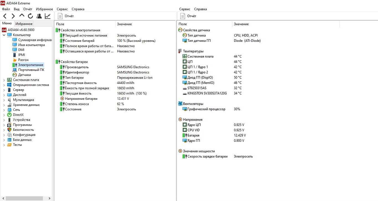Open the left Справка menu
The width and height of the screenshot is (378, 201).
coord(78,9)
